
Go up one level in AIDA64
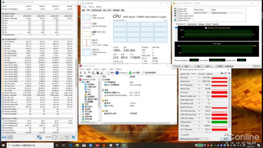pyautogui.click(x=89, y=73)
